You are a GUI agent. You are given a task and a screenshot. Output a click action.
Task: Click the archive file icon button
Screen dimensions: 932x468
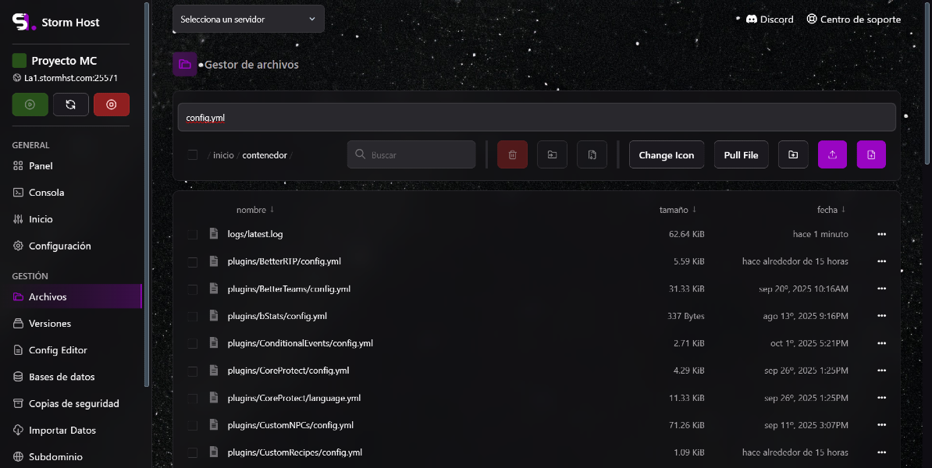tap(592, 154)
